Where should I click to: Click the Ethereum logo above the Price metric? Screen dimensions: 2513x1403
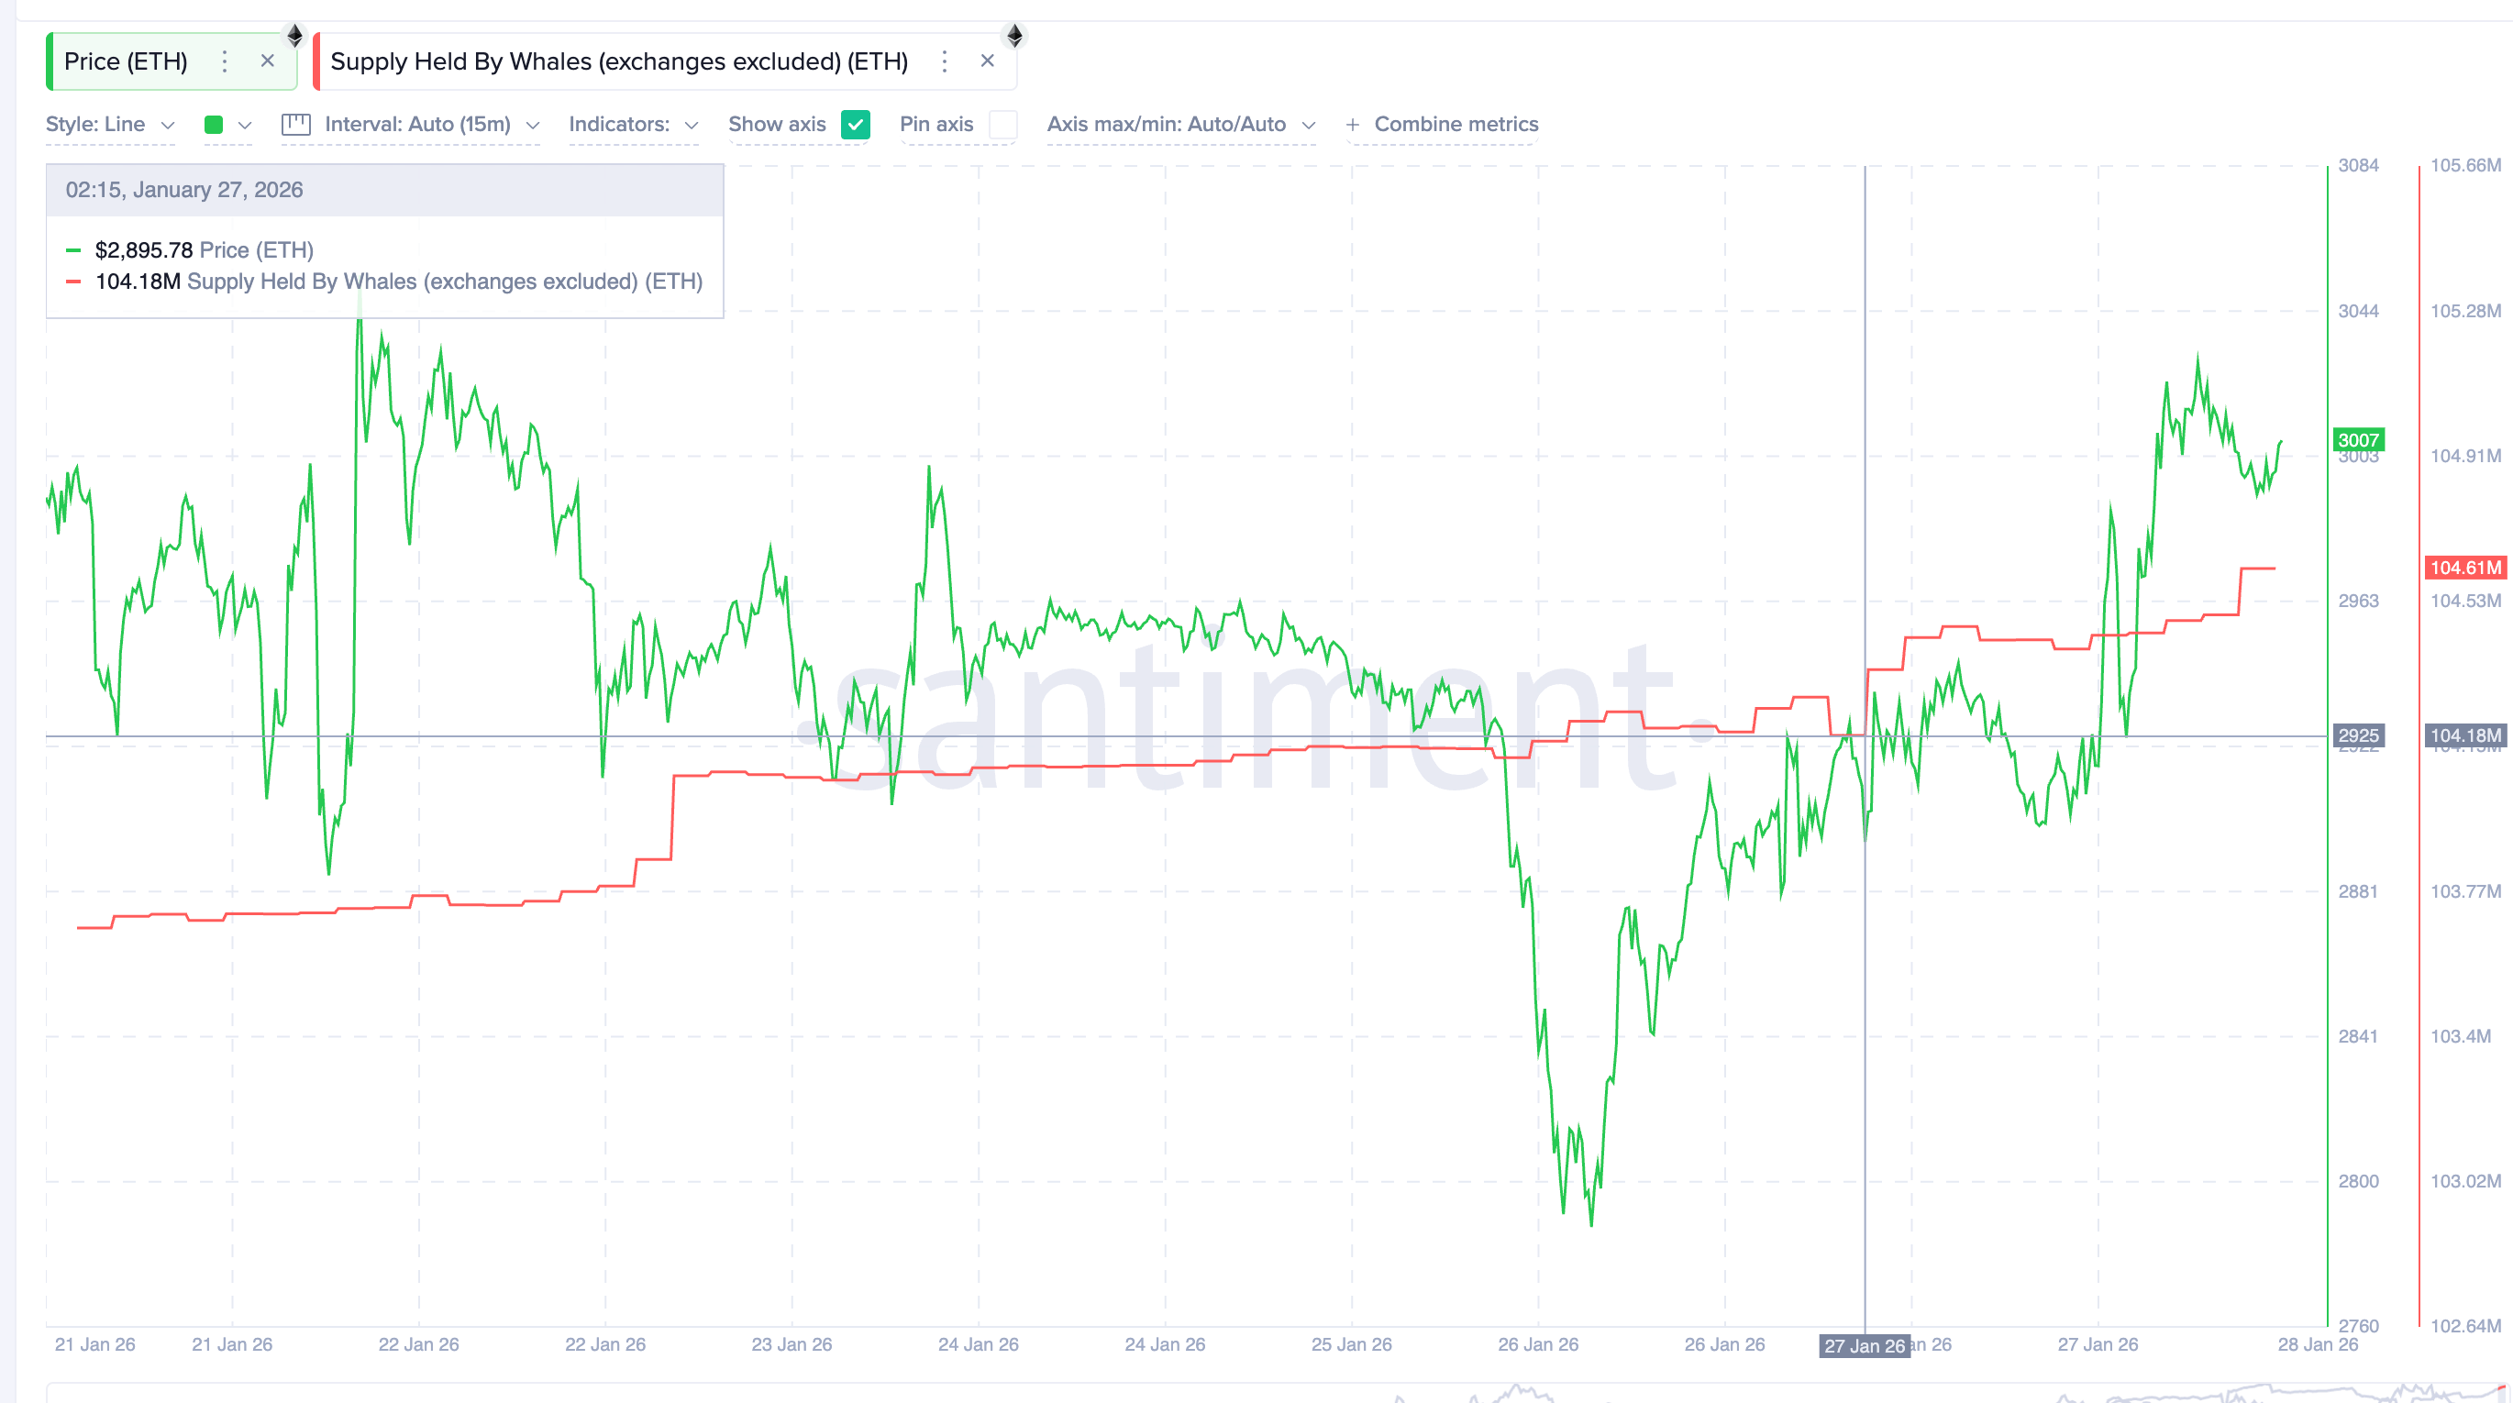coord(294,37)
